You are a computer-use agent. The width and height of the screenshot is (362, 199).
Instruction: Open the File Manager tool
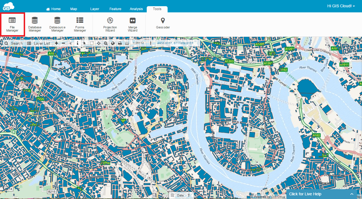tap(12, 24)
